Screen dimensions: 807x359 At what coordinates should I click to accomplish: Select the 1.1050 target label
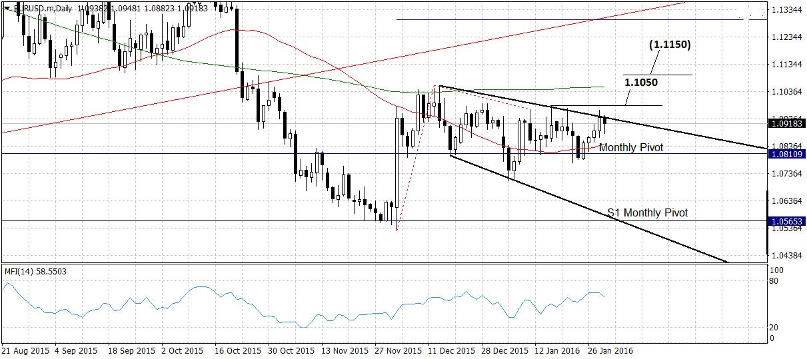[642, 82]
